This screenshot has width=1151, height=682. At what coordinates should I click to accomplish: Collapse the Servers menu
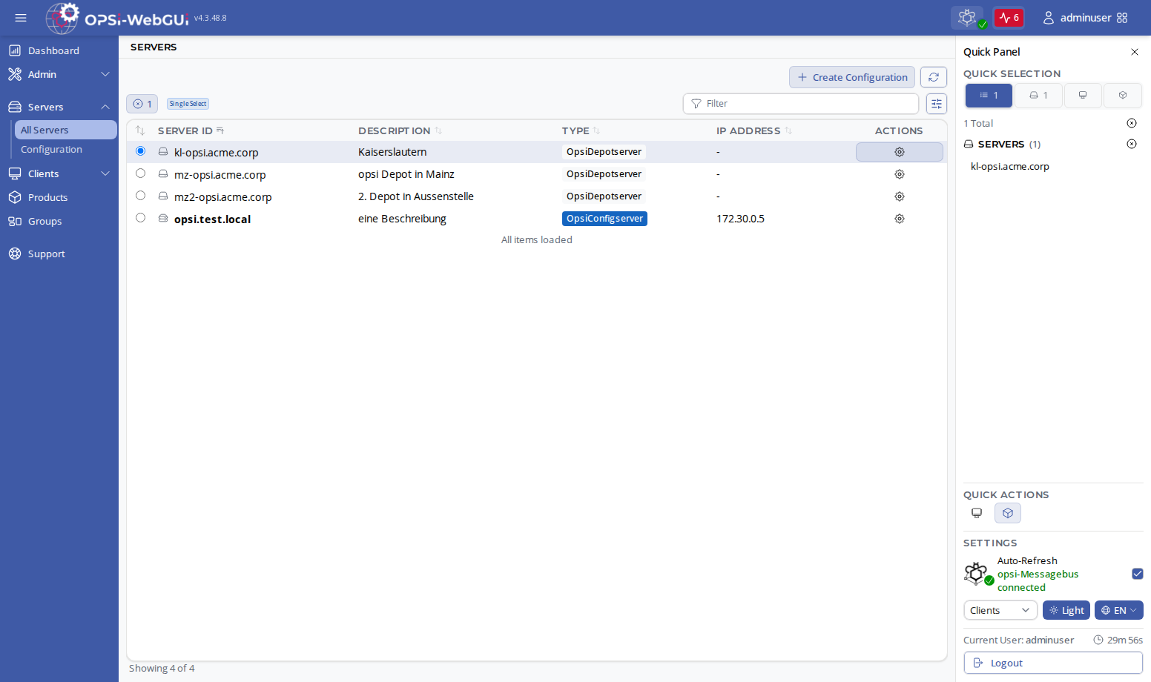coord(59,107)
